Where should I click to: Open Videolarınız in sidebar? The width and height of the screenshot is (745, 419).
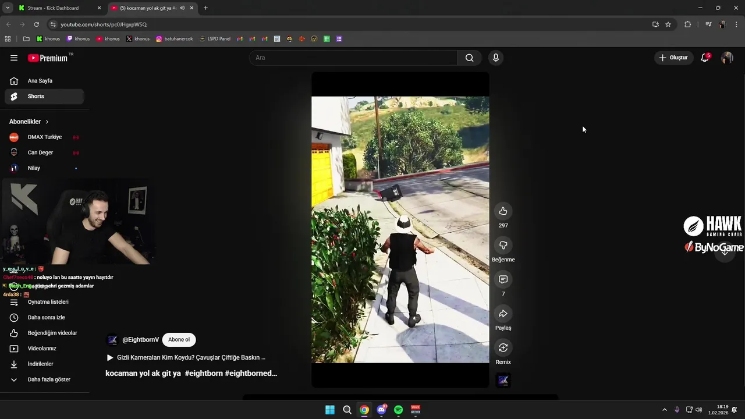pos(44,349)
